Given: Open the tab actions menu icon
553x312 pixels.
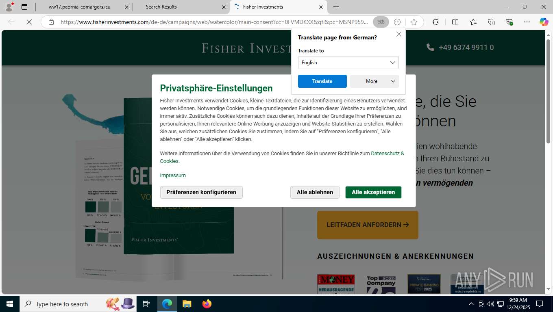Looking at the screenshot, I should [24, 7].
